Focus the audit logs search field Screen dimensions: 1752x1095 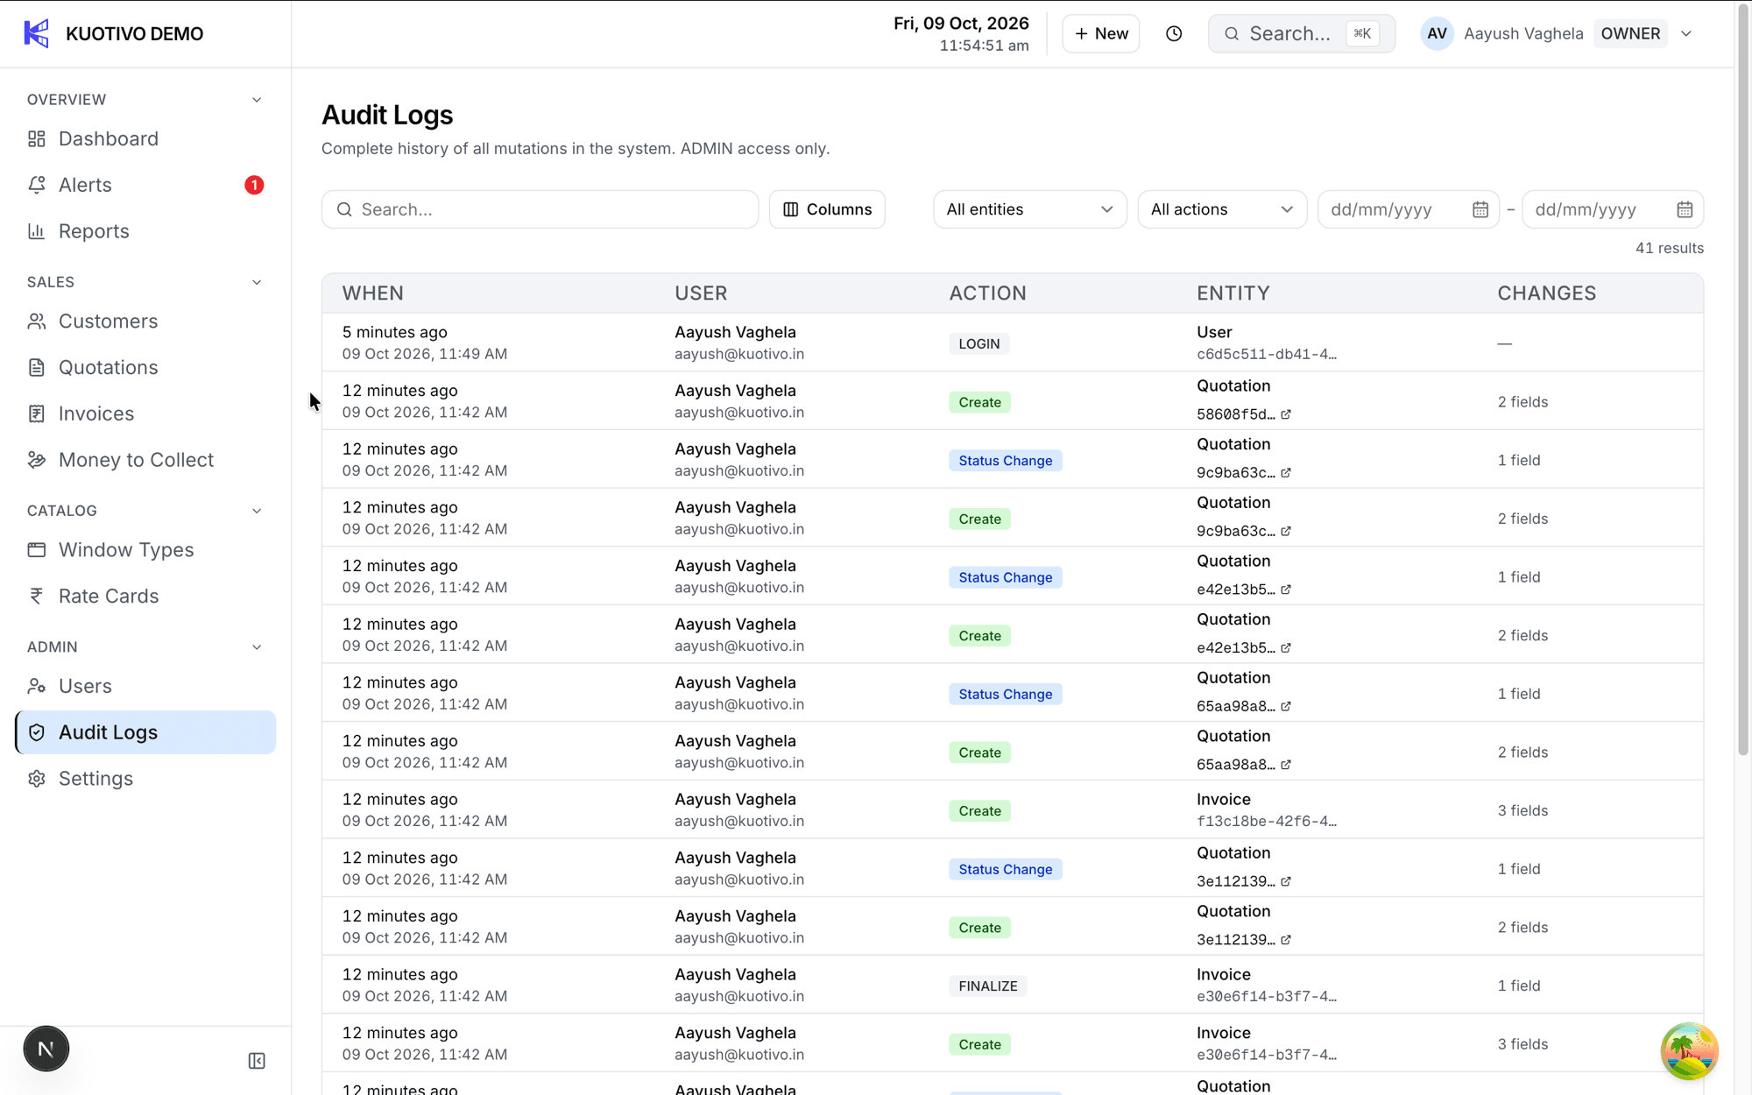pyautogui.click(x=540, y=209)
